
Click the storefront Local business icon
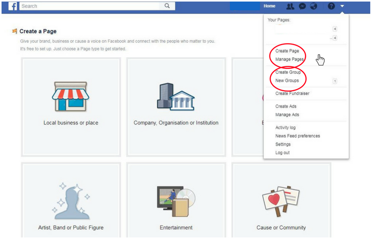[70, 96]
